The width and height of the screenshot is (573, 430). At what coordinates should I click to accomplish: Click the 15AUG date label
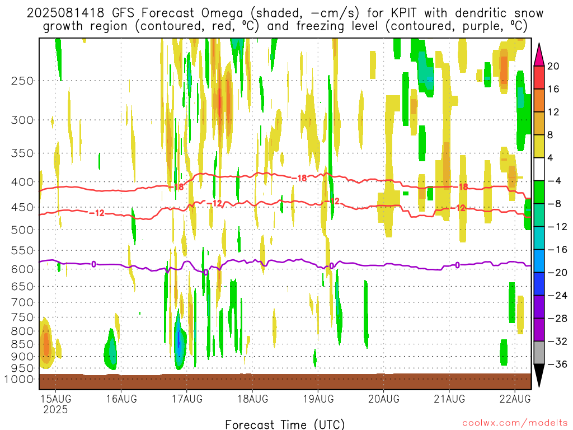(55, 399)
